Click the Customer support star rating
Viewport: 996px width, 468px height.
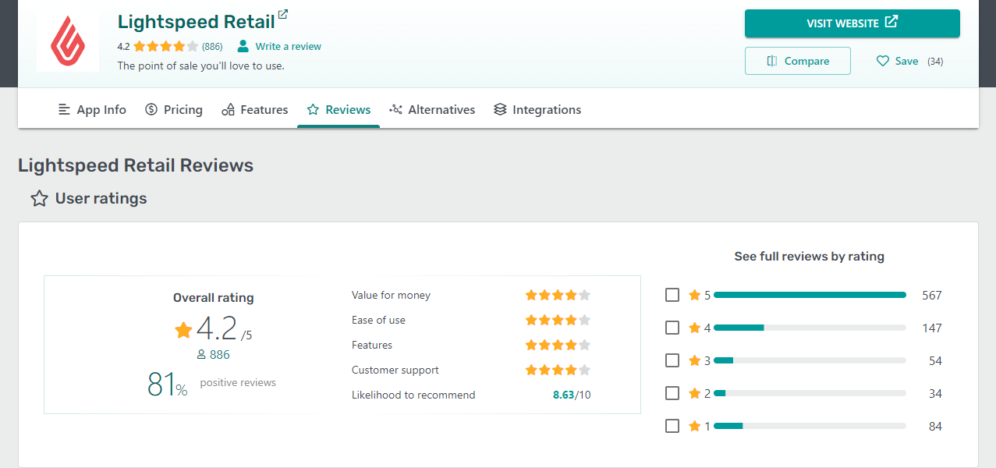click(x=558, y=370)
